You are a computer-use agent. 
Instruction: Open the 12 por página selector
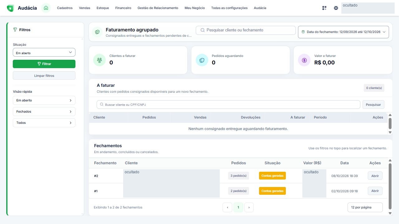[365, 207]
